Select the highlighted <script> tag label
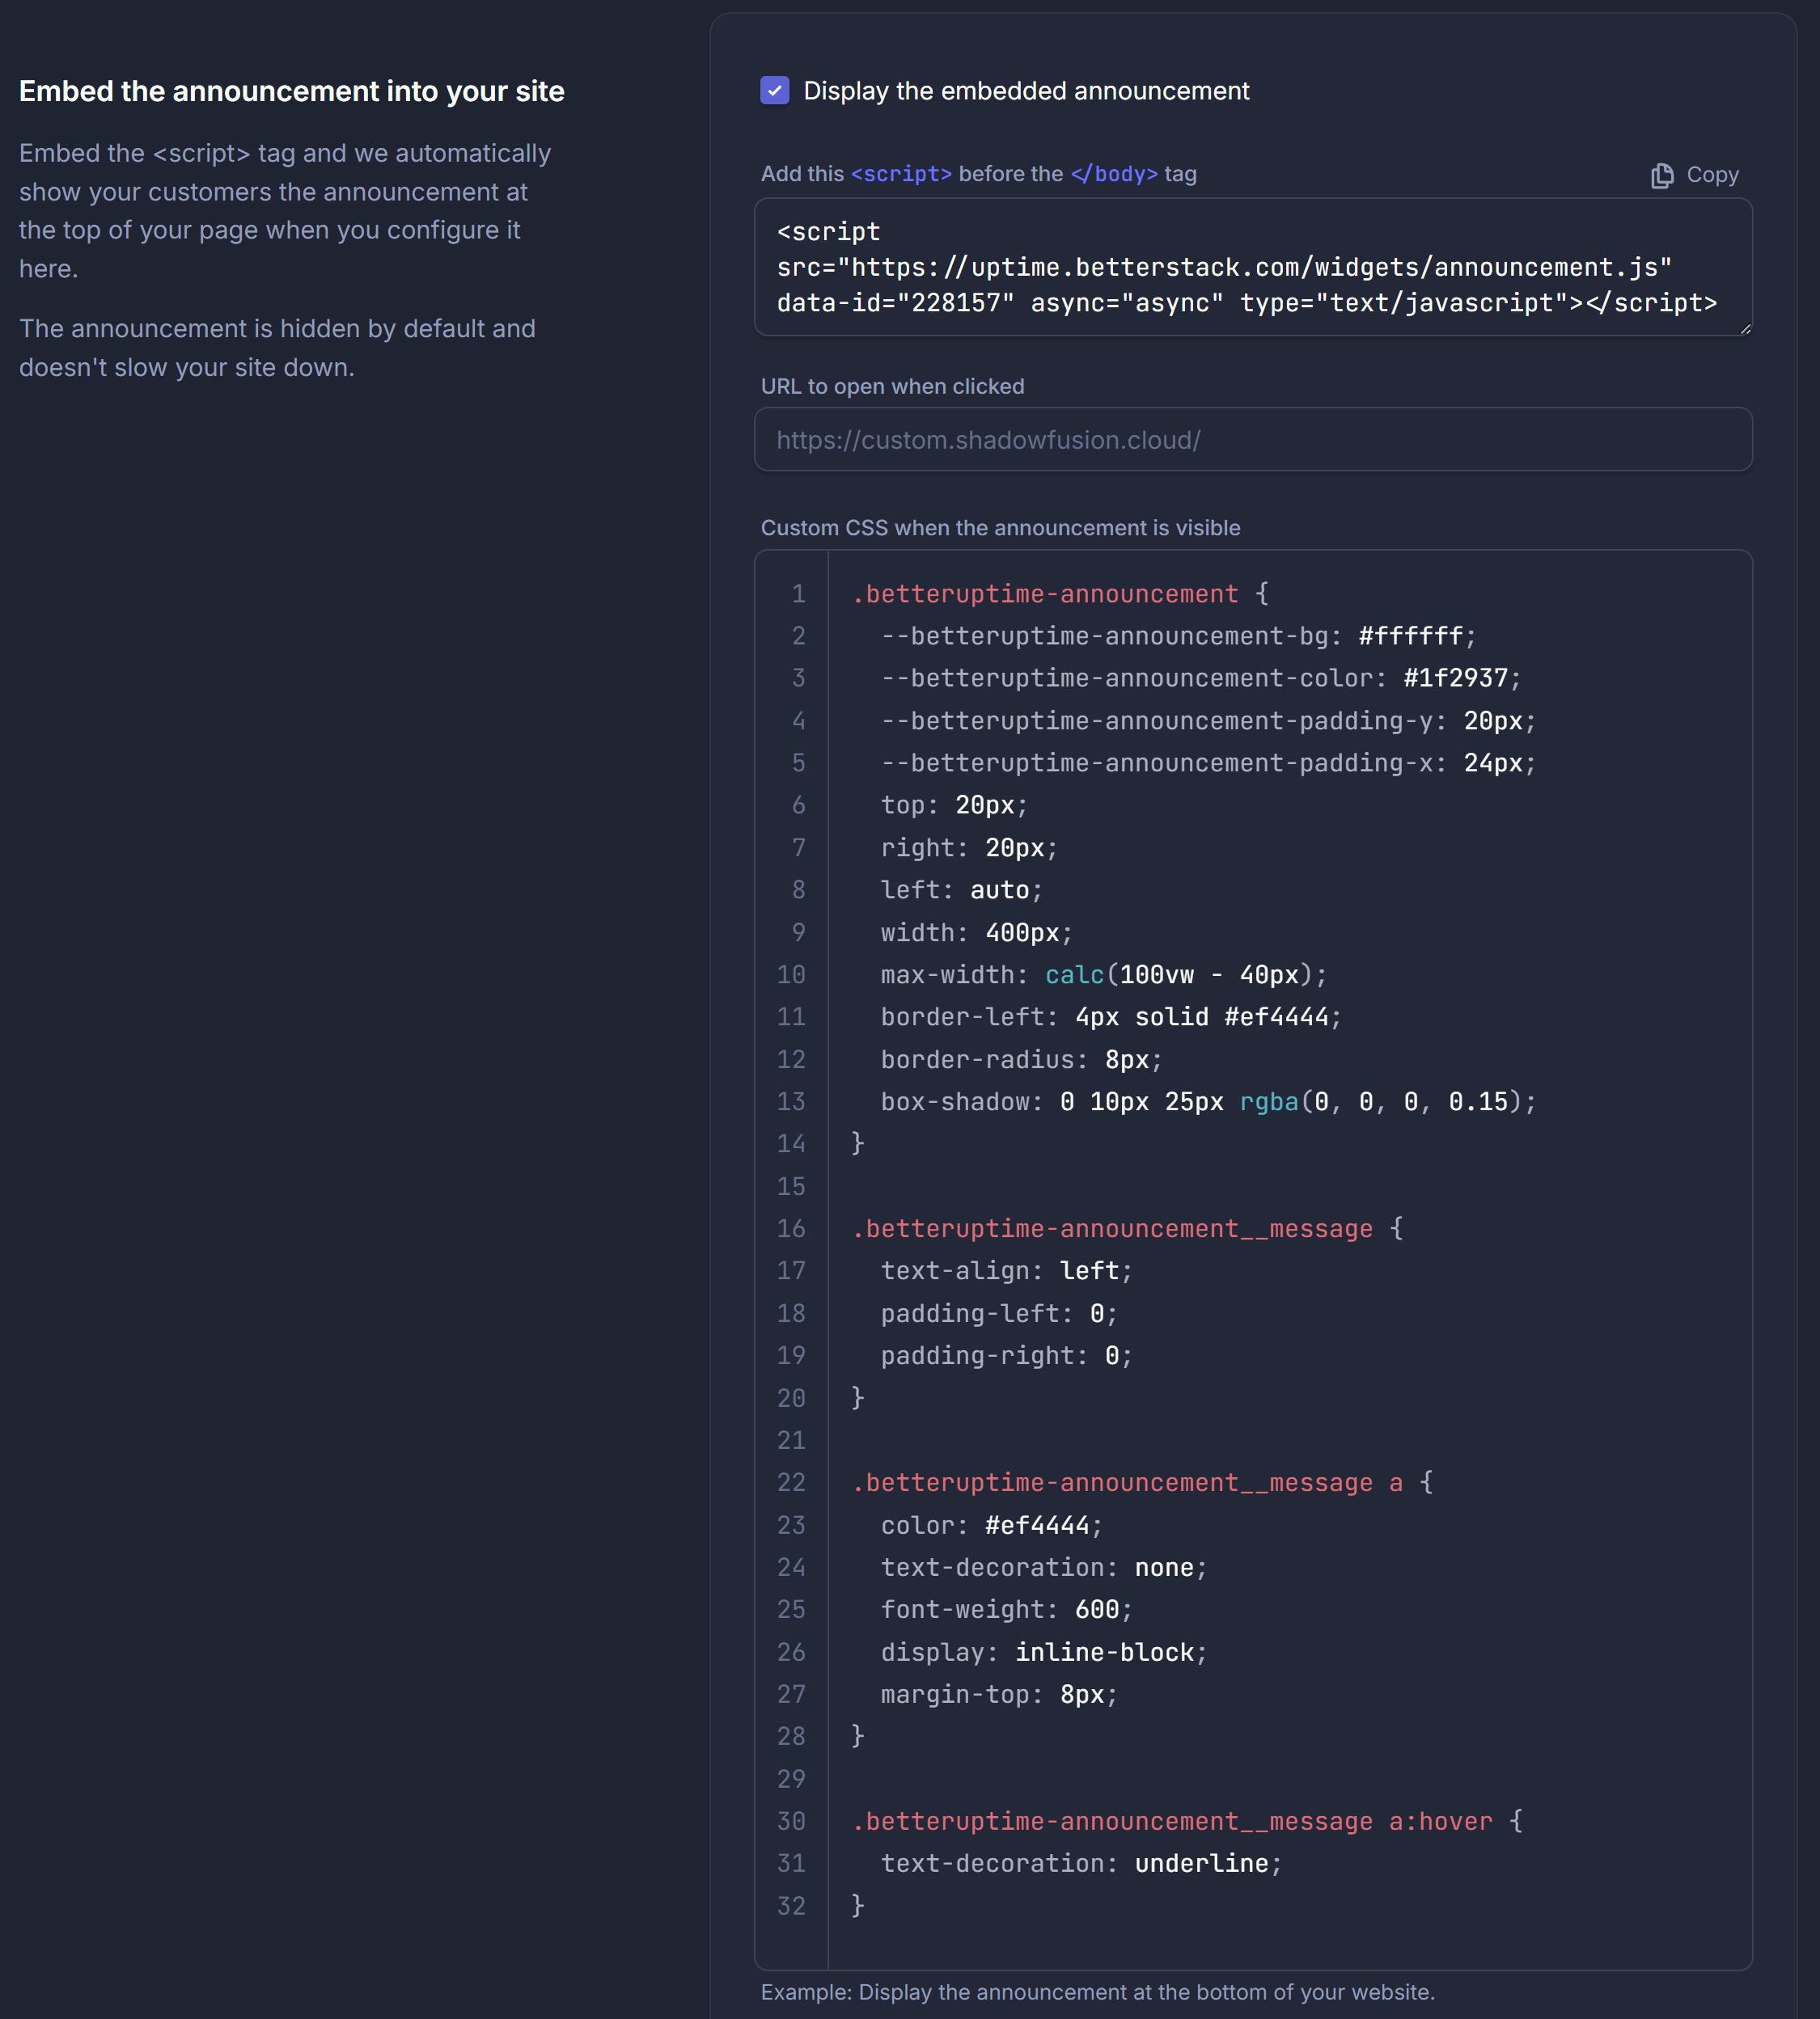Image resolution: width=1820 pixels, height=2019 pixels. 899,173
